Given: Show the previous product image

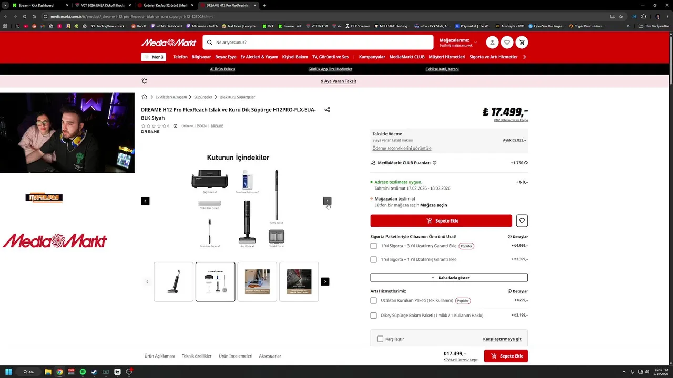Looking at the screenshot, I should point(145,201).
